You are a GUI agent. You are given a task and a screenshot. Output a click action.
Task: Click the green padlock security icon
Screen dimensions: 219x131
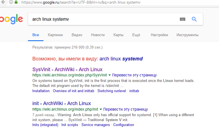pyautogui.click(x=16, y=2)
